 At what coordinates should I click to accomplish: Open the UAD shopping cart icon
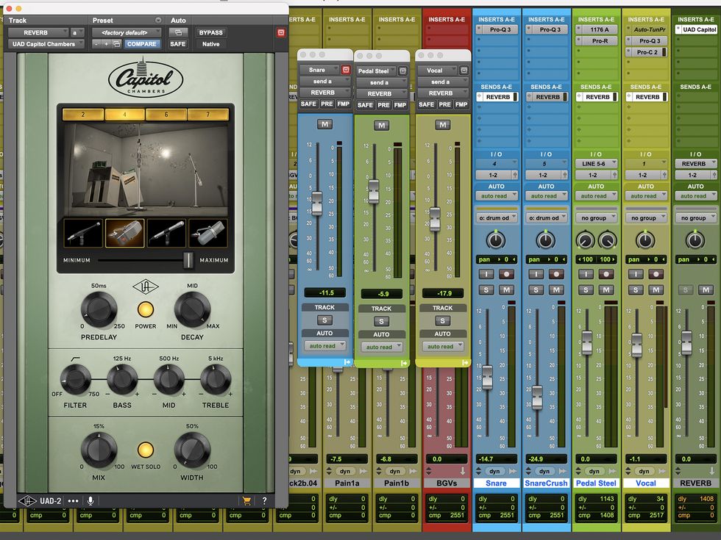pos(247,501)
